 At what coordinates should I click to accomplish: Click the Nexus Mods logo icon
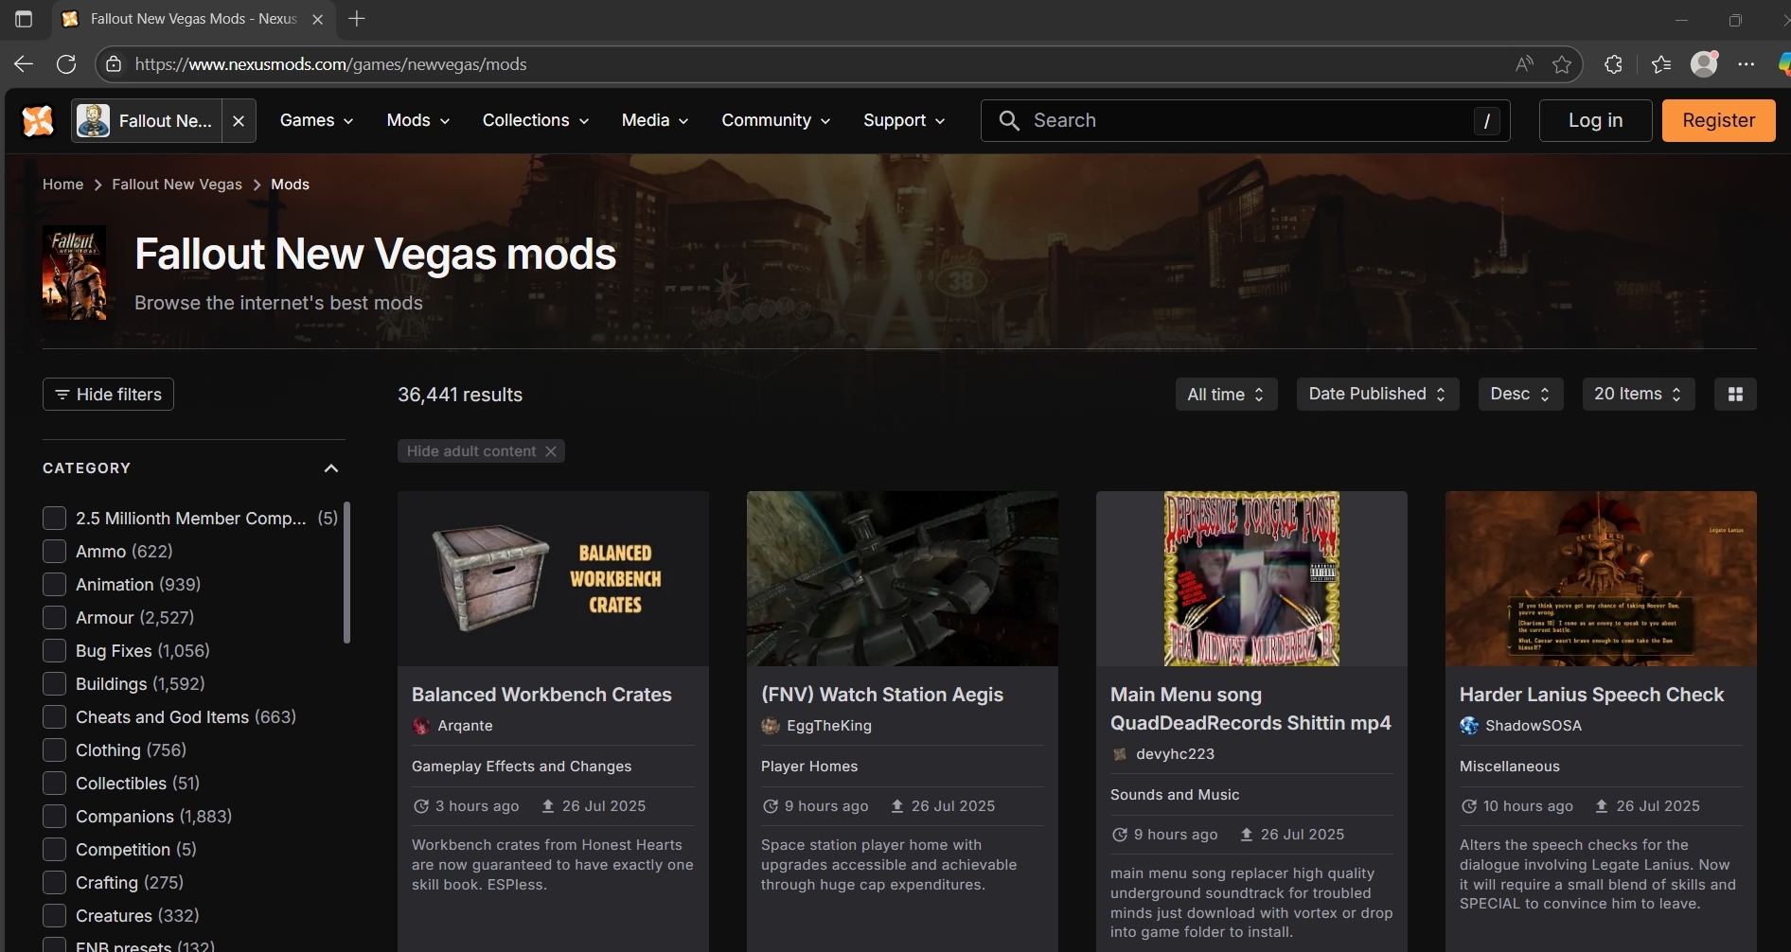[x=38, y=121]
